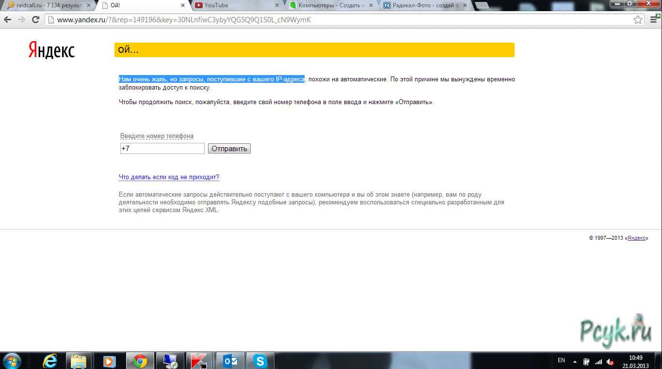
Task: Close the 'Ой!' tab
Action: click(183, 5)
